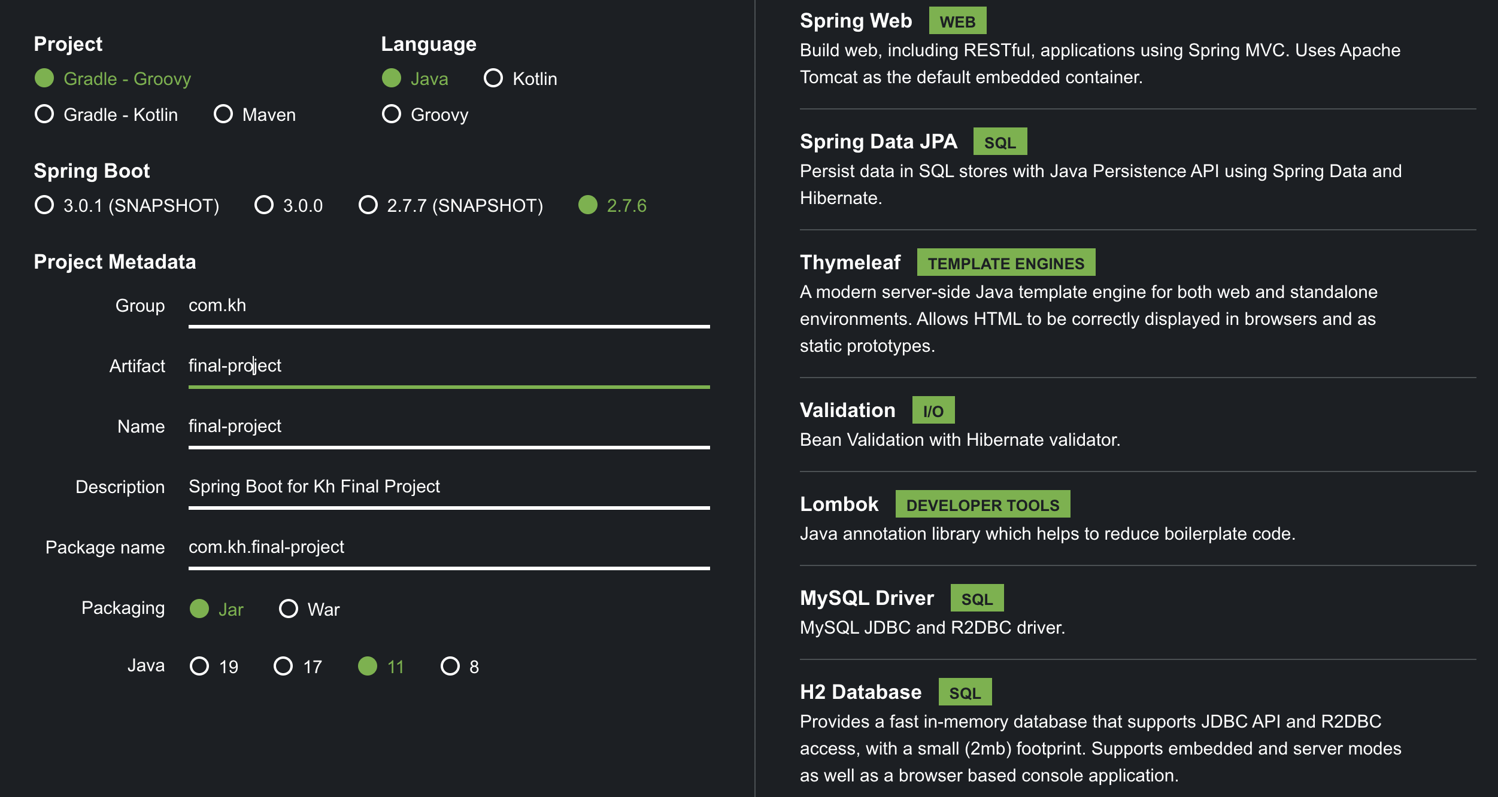Select the Maven project type
Image resolution: width=1498 pixels, height=797 pixels.
coord(224,114)
